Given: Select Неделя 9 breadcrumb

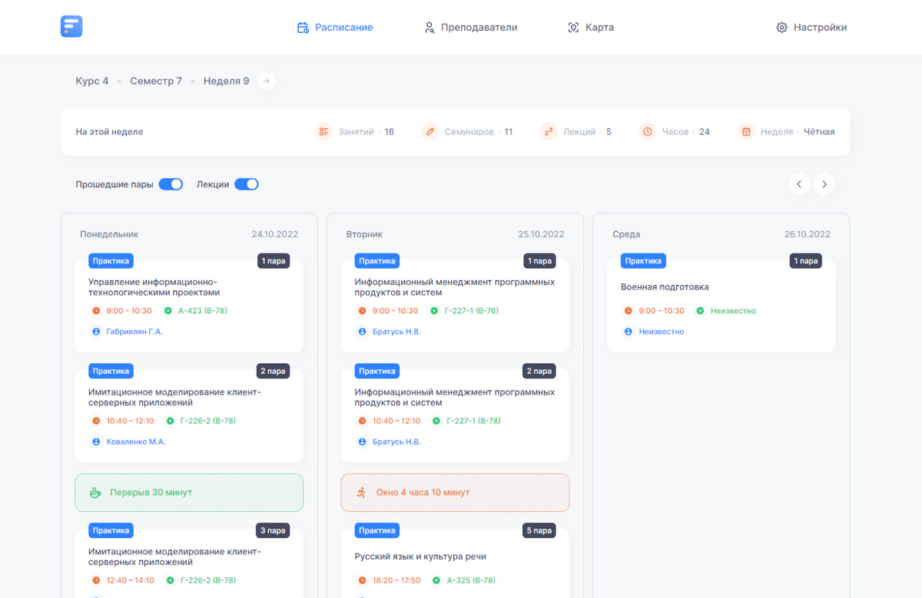Looking at the screenshot, I should (226, 81).
